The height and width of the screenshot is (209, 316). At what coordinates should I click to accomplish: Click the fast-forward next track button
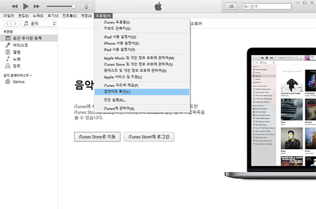pos(36,6)
